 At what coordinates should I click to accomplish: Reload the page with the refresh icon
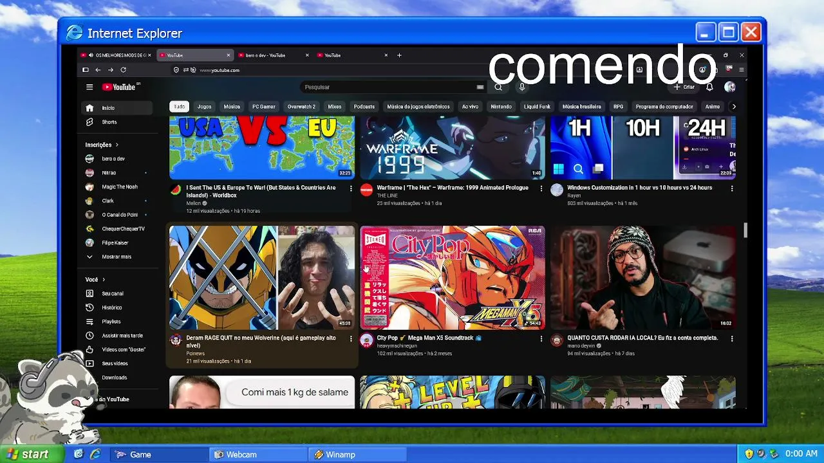point(124,70)
